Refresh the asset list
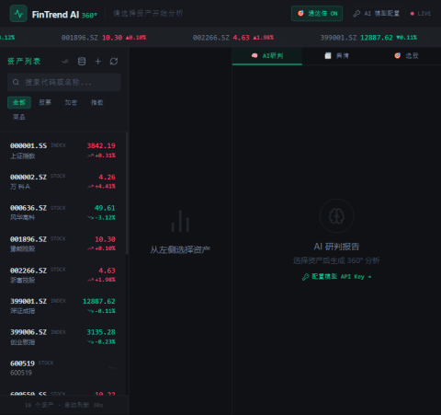Image resolution: width=441 pixels, height=415 pixels. [114, 62]
